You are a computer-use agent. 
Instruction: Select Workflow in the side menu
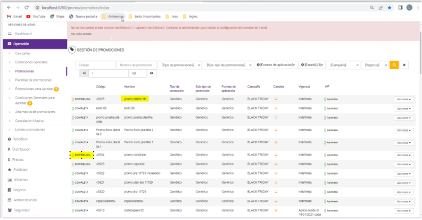click(x=21, y=139)
